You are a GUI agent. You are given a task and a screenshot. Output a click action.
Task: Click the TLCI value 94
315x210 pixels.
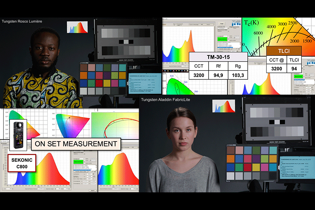coord(294,69)
